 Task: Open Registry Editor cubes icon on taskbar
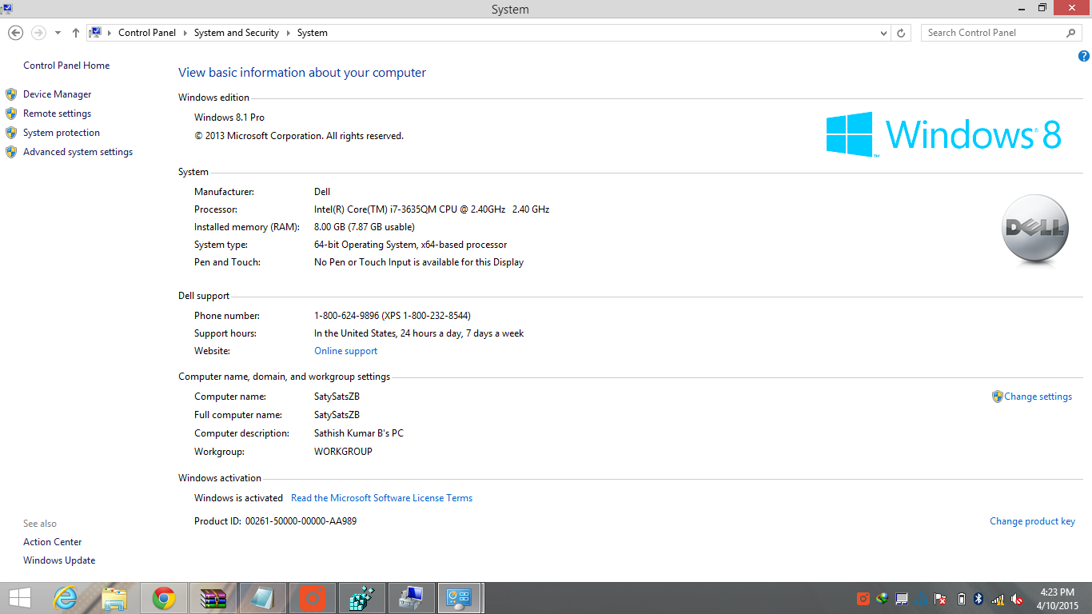pyautogui.click(x=362, y=598)
